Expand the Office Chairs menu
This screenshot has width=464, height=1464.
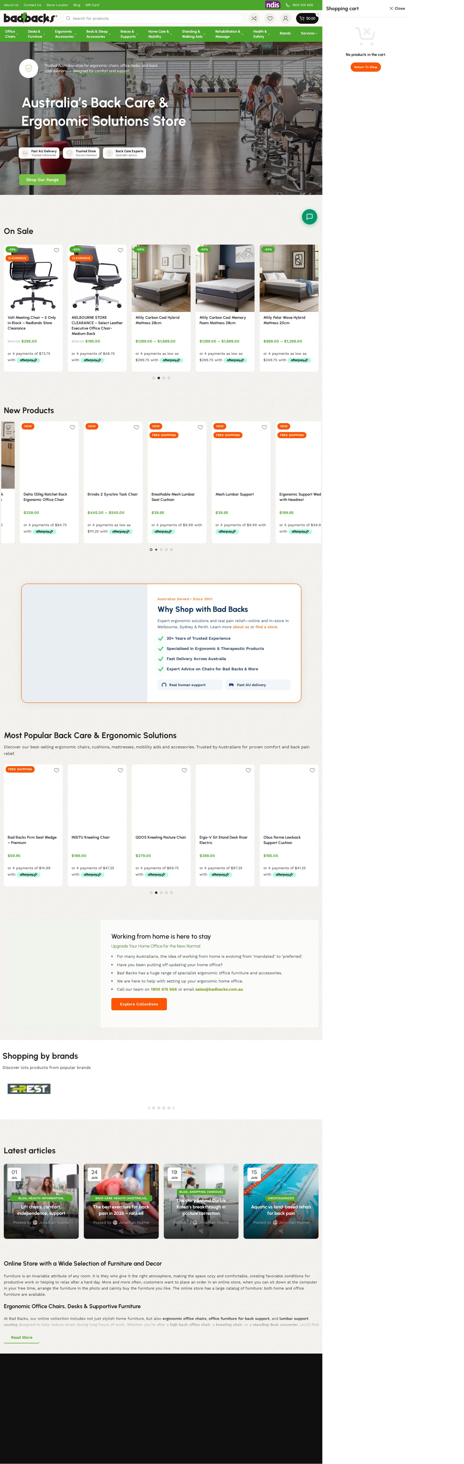[11, 34]
